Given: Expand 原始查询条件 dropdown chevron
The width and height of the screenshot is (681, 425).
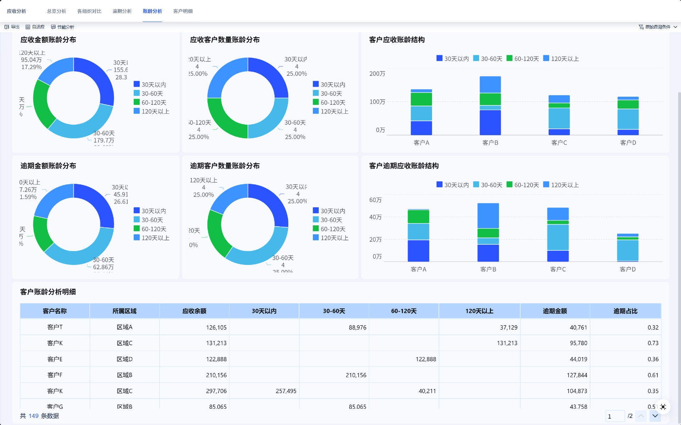Looking at the screenshot, I should click(x=675, y=27).
